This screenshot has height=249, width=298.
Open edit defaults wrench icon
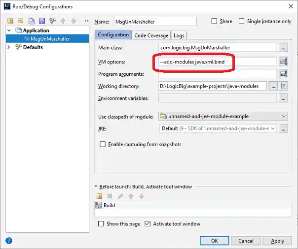(52, 21)
